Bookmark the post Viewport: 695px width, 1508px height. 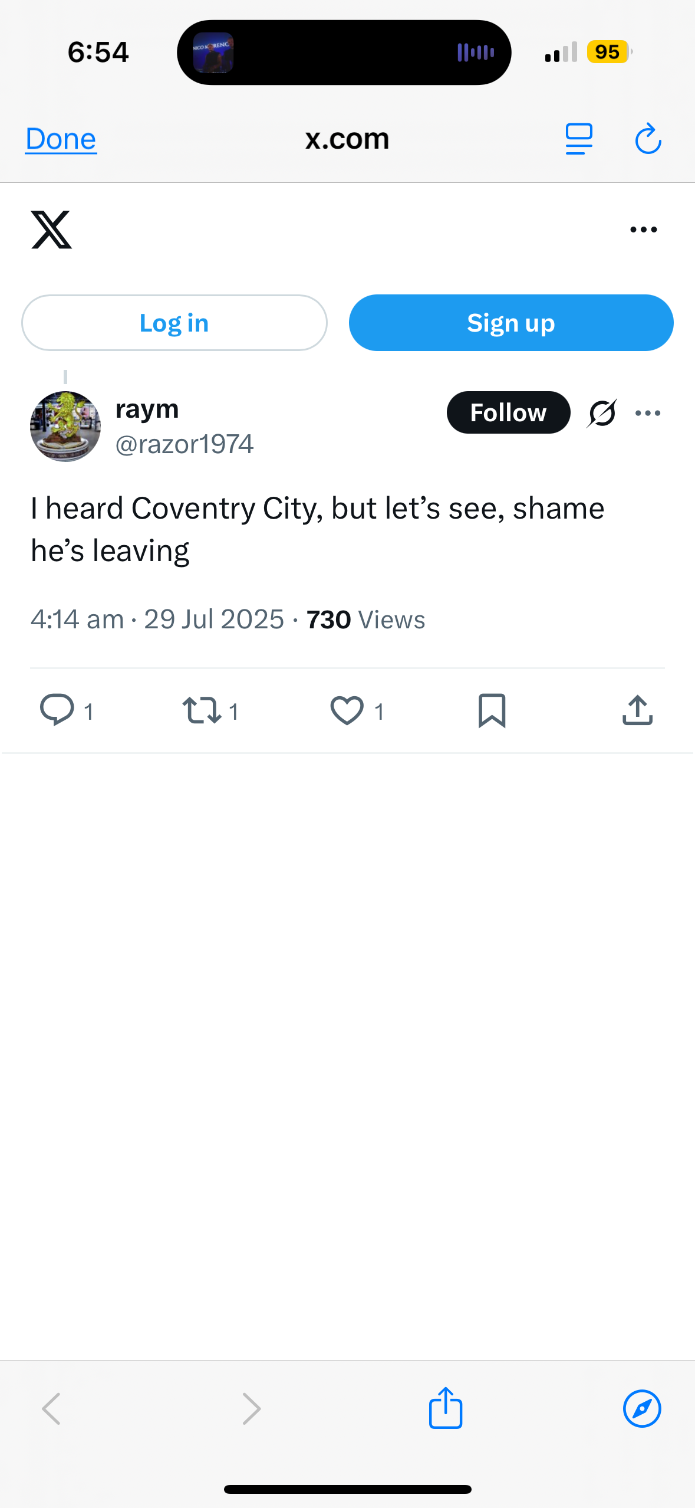pyautogui.click(x=492, y=710)
